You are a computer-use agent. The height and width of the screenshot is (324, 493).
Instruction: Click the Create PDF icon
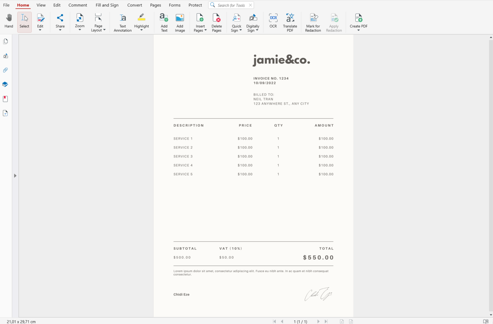click(x=359, y=18)
